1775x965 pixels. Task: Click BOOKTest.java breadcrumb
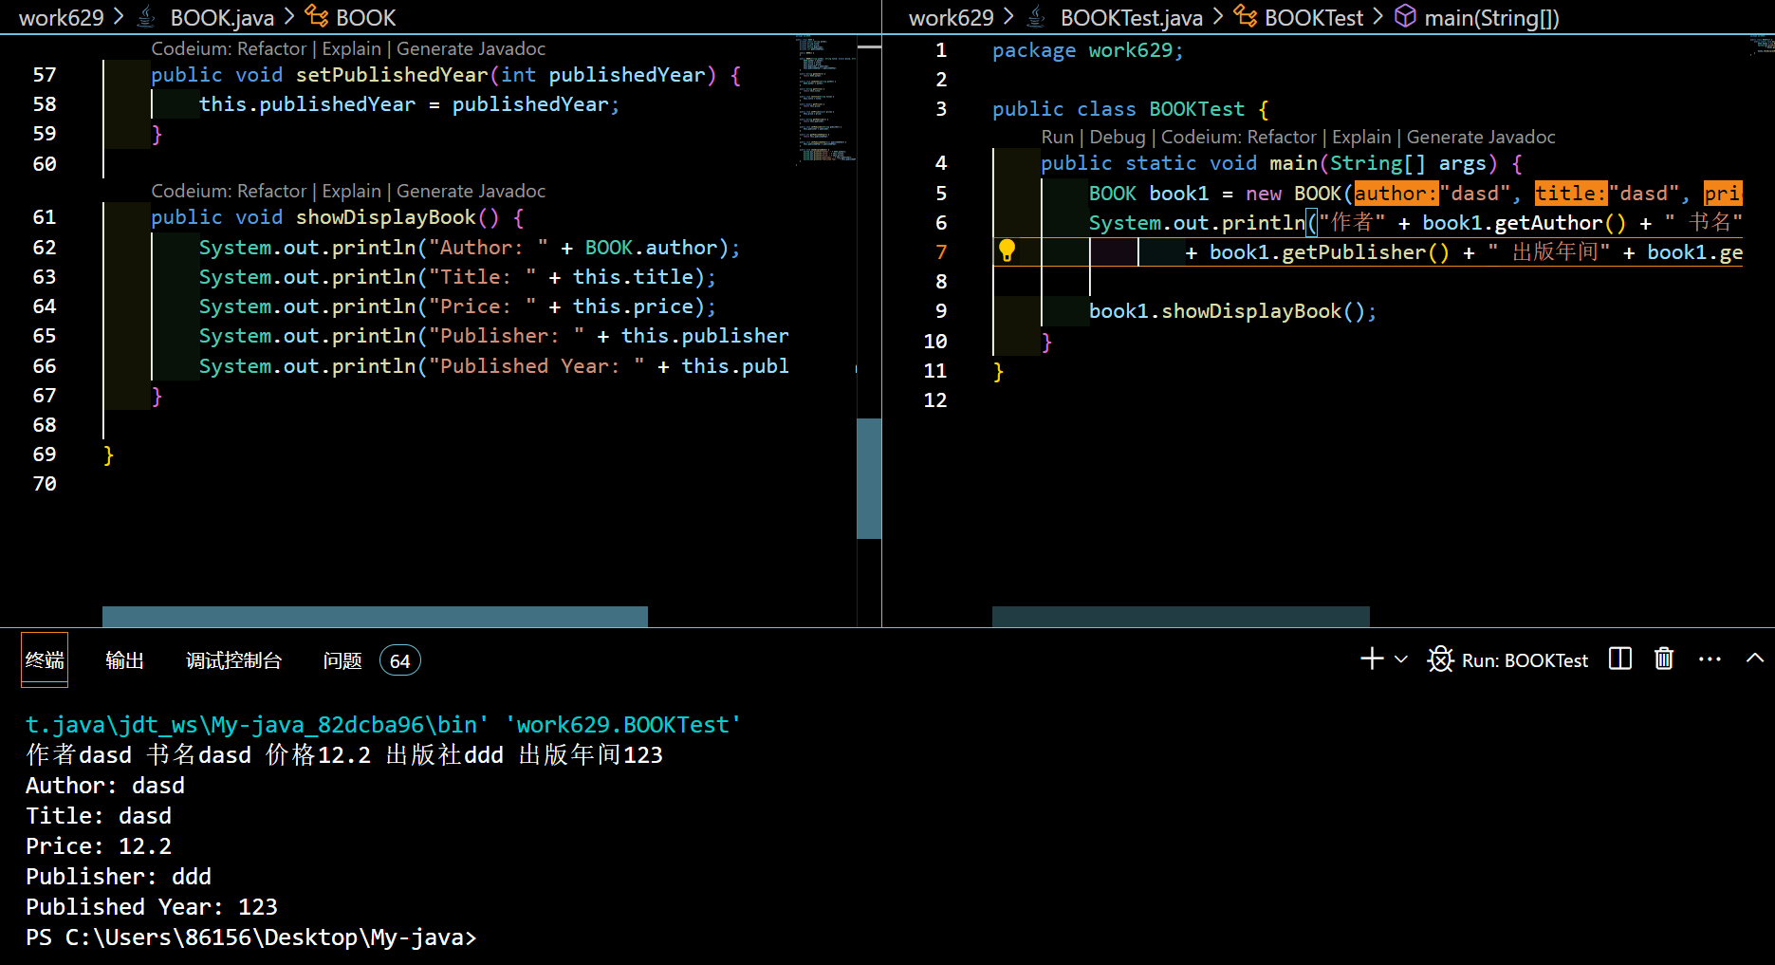pyautogui.click(x=1131, y=17)
